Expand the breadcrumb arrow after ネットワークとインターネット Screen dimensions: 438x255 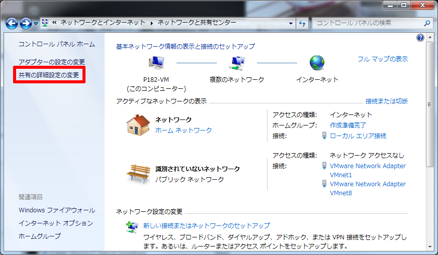click(x=152, y=23)
